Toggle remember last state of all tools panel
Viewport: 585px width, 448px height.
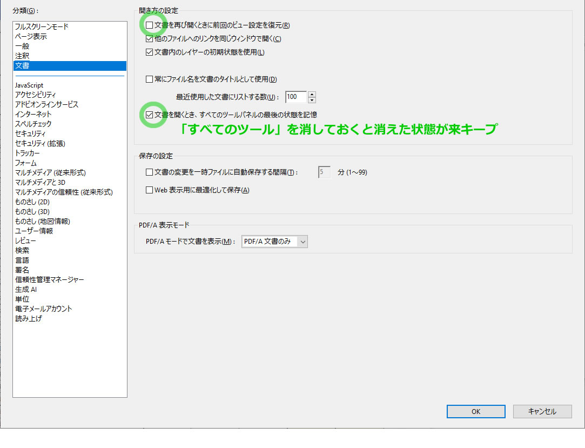point(150,115)
